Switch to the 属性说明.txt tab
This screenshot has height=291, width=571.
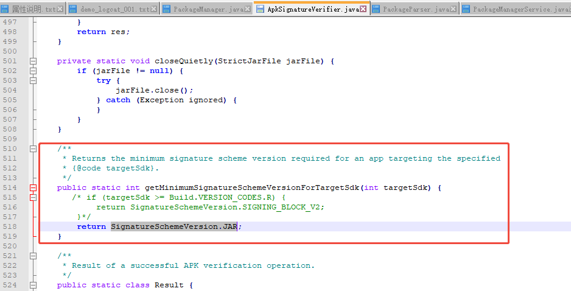[33, 9]
